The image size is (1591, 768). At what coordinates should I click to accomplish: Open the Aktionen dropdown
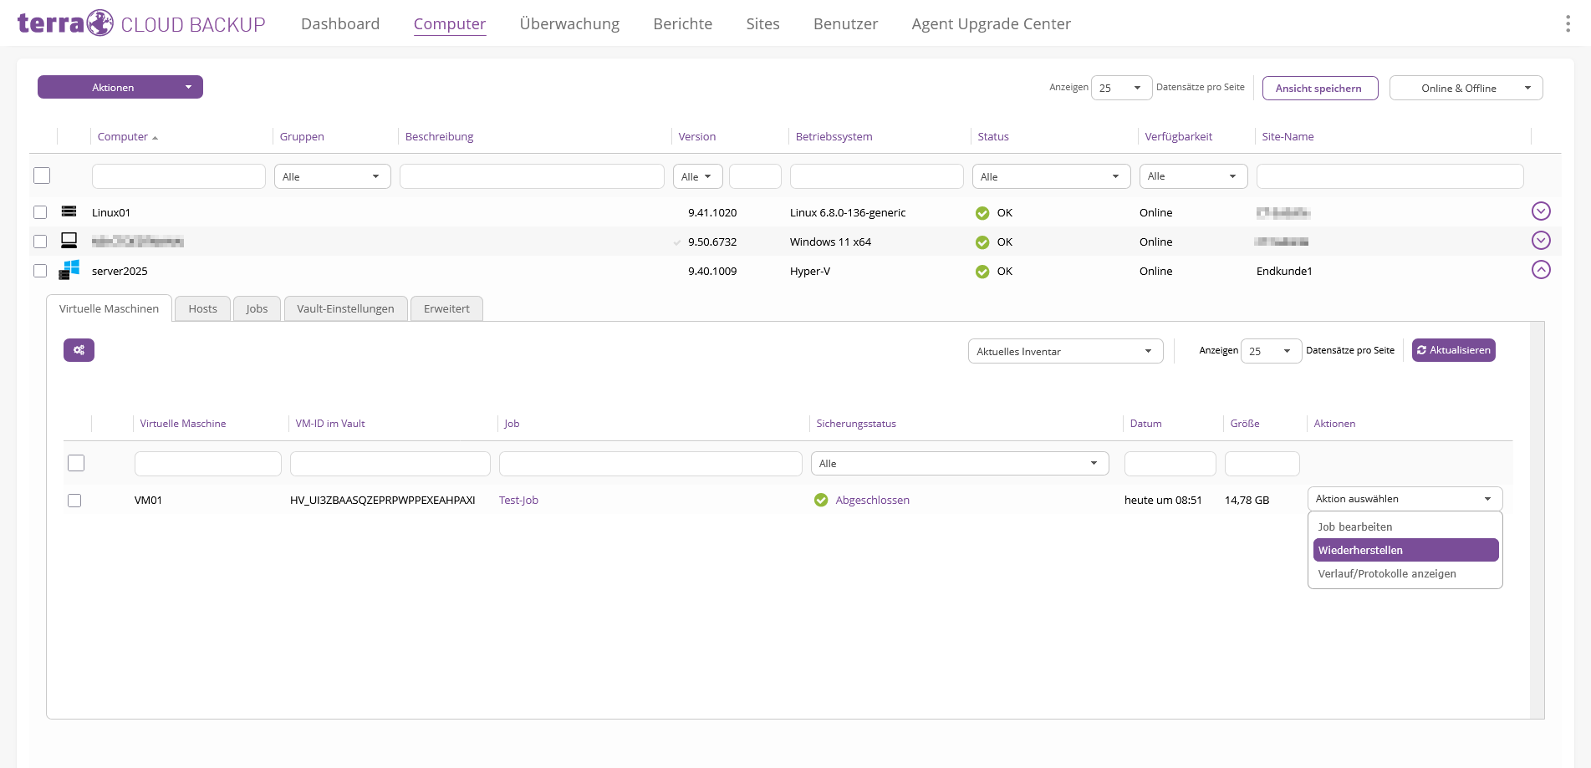click(120, 87)
